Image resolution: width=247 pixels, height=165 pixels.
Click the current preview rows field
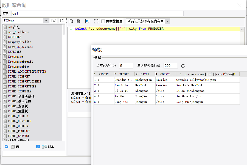coord(126,66)
